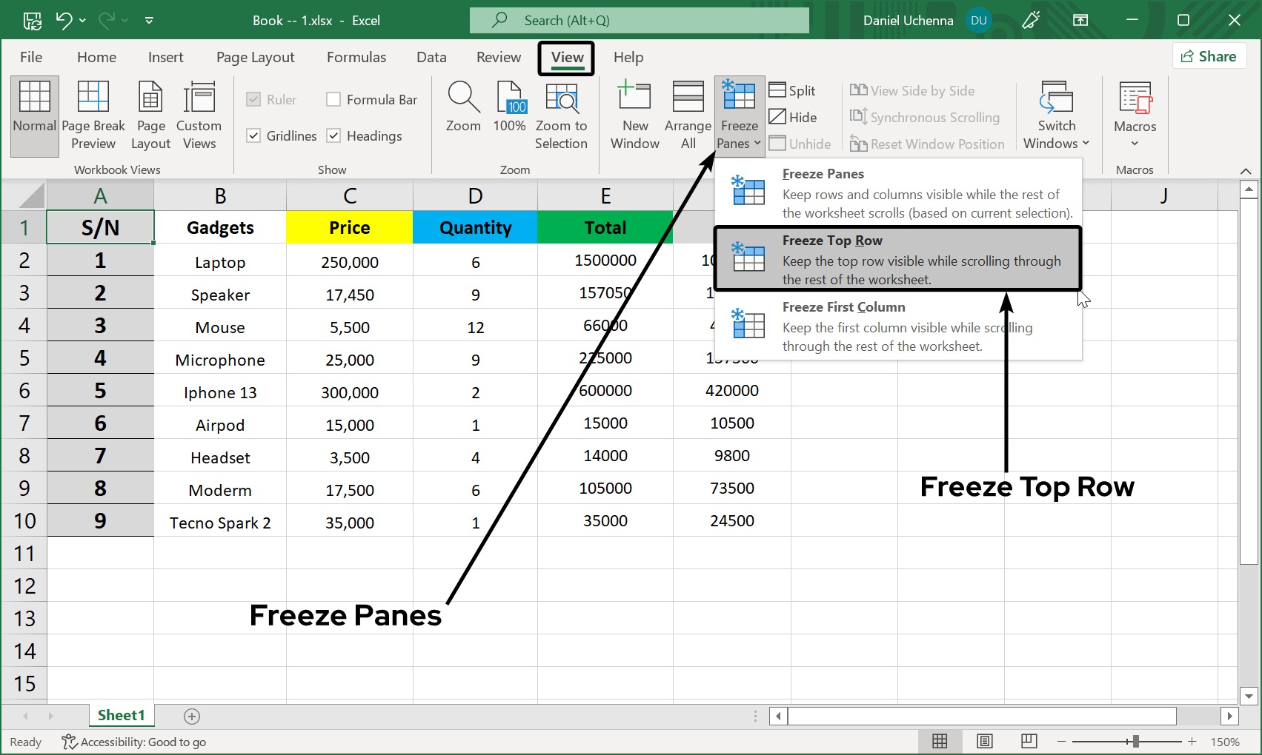Click the Share button

pyautogui.click(x=1209, y=56)
